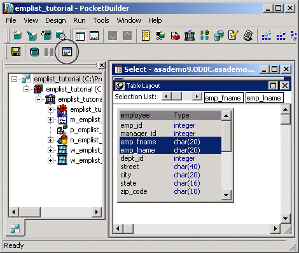Select the m_emplist_ tree item

coord(85,120)
